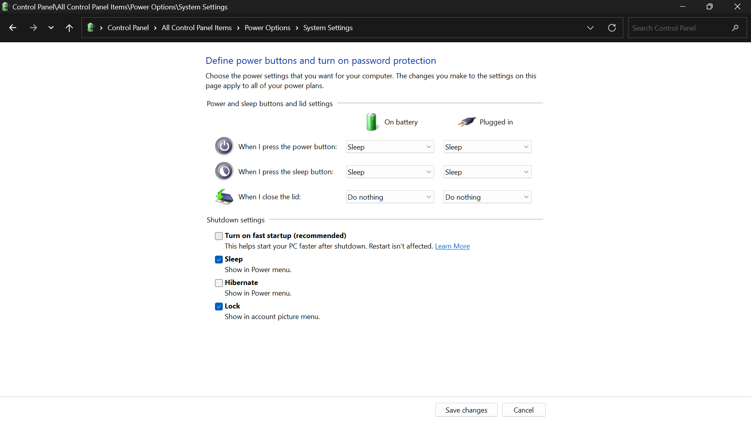This screenshot has height=422, width=751.
Task: Click the title bar app icon
Action: click(5, 7)
